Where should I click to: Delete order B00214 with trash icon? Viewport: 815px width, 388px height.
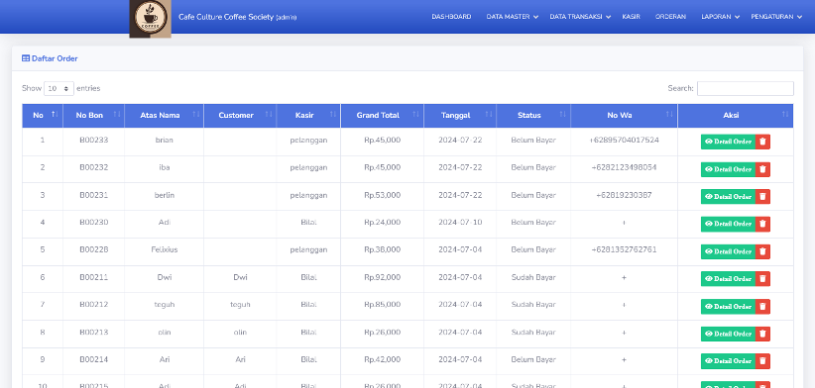click(762, 361)
